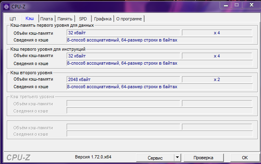Switch to the ЦП tab
Viewport: 261px width, 164px height.
[13, 19]
